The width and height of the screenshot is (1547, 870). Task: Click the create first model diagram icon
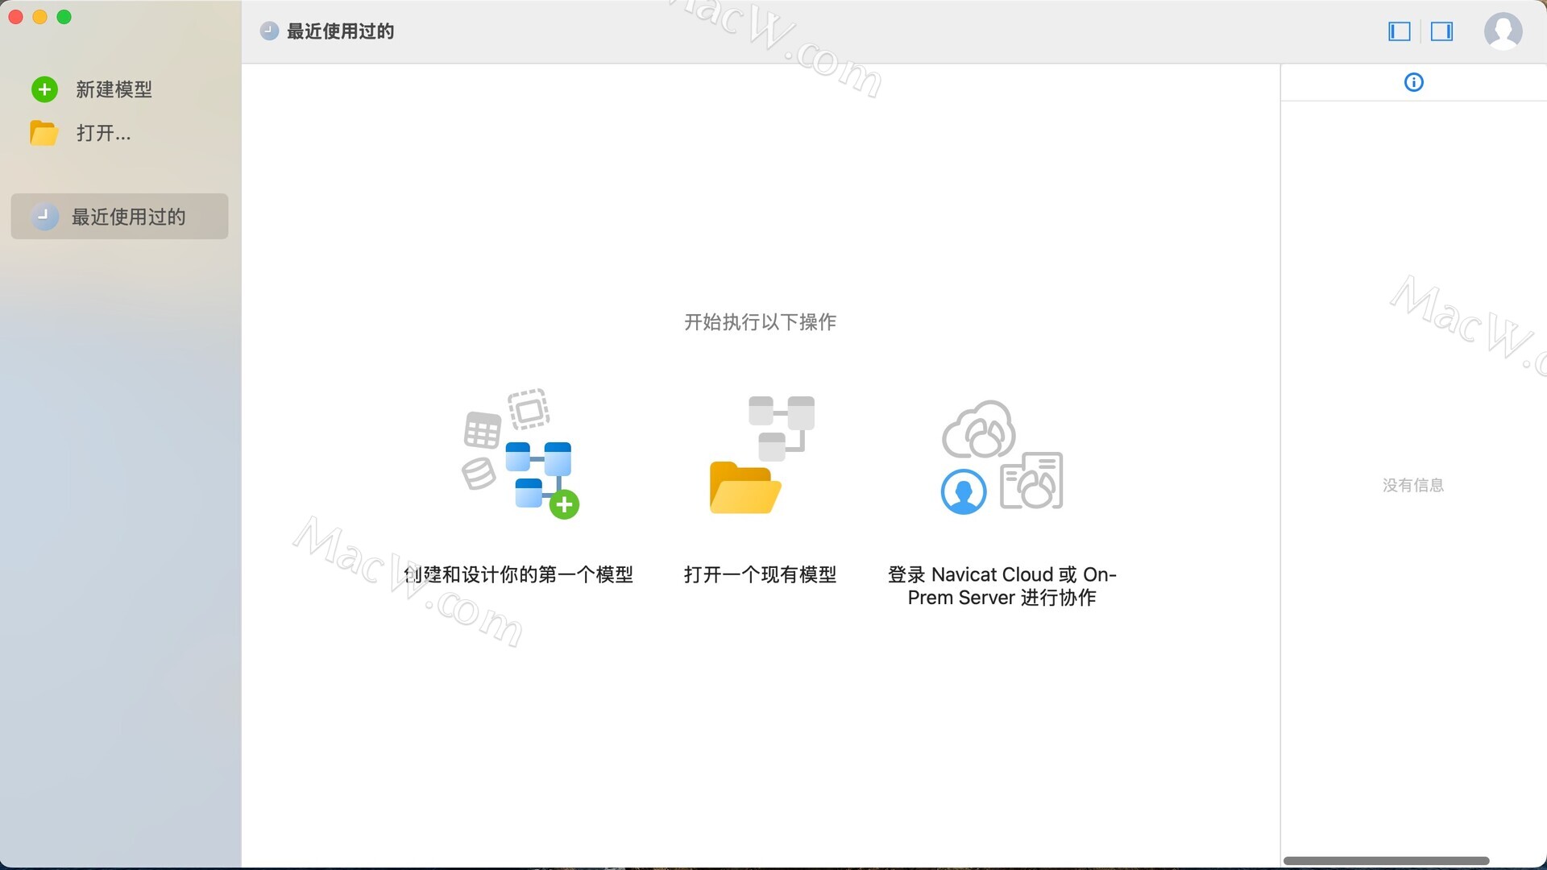coord(520,454)
